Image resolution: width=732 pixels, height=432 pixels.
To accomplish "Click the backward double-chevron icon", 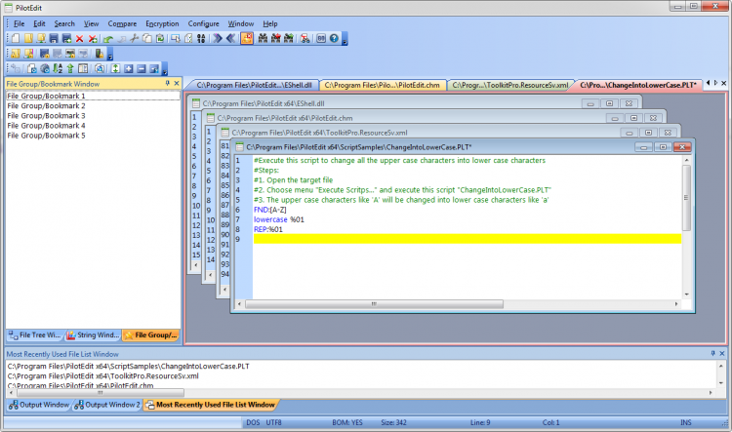I will 230,39.
